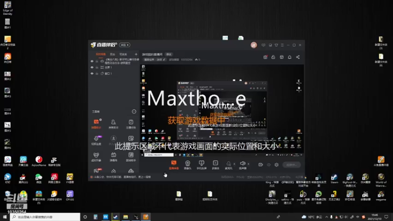
Task: Lock the 全屏1 source layer
Action: coord(97,67)
